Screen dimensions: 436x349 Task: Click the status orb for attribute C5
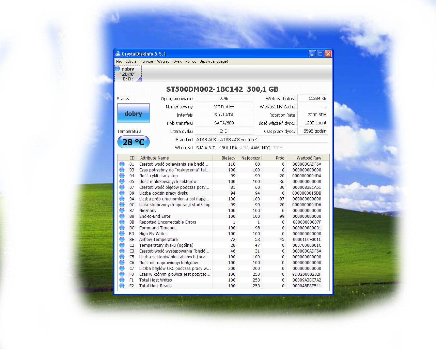pyautogui.click(x=122, y=257)
